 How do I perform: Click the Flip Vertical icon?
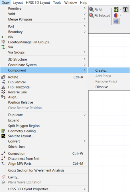click(3, 82)
